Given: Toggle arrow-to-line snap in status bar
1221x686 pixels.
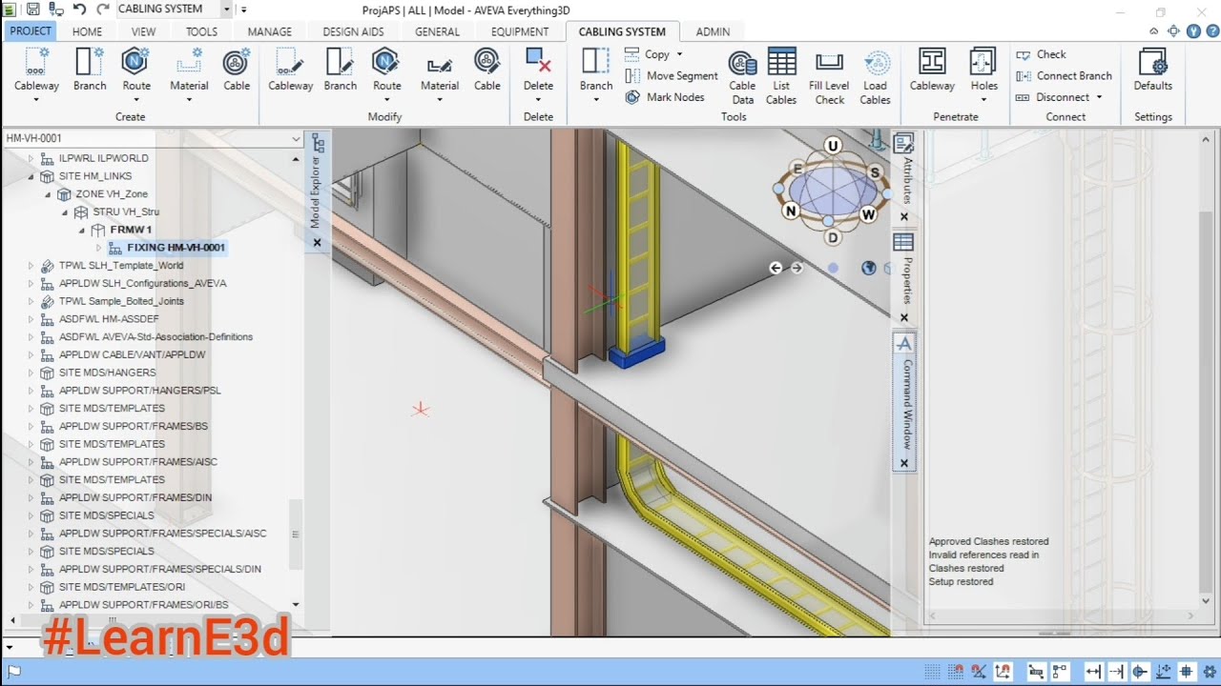Looking at the screenshot, I should point(1116,672).
